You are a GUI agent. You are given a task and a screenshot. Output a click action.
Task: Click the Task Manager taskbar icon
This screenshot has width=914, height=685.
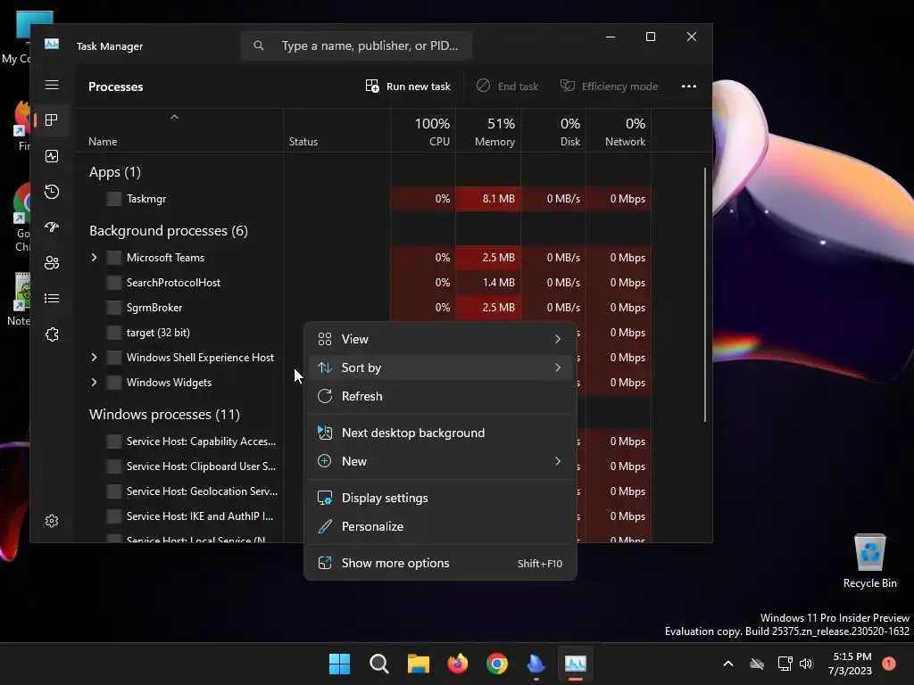click(576, 664)
